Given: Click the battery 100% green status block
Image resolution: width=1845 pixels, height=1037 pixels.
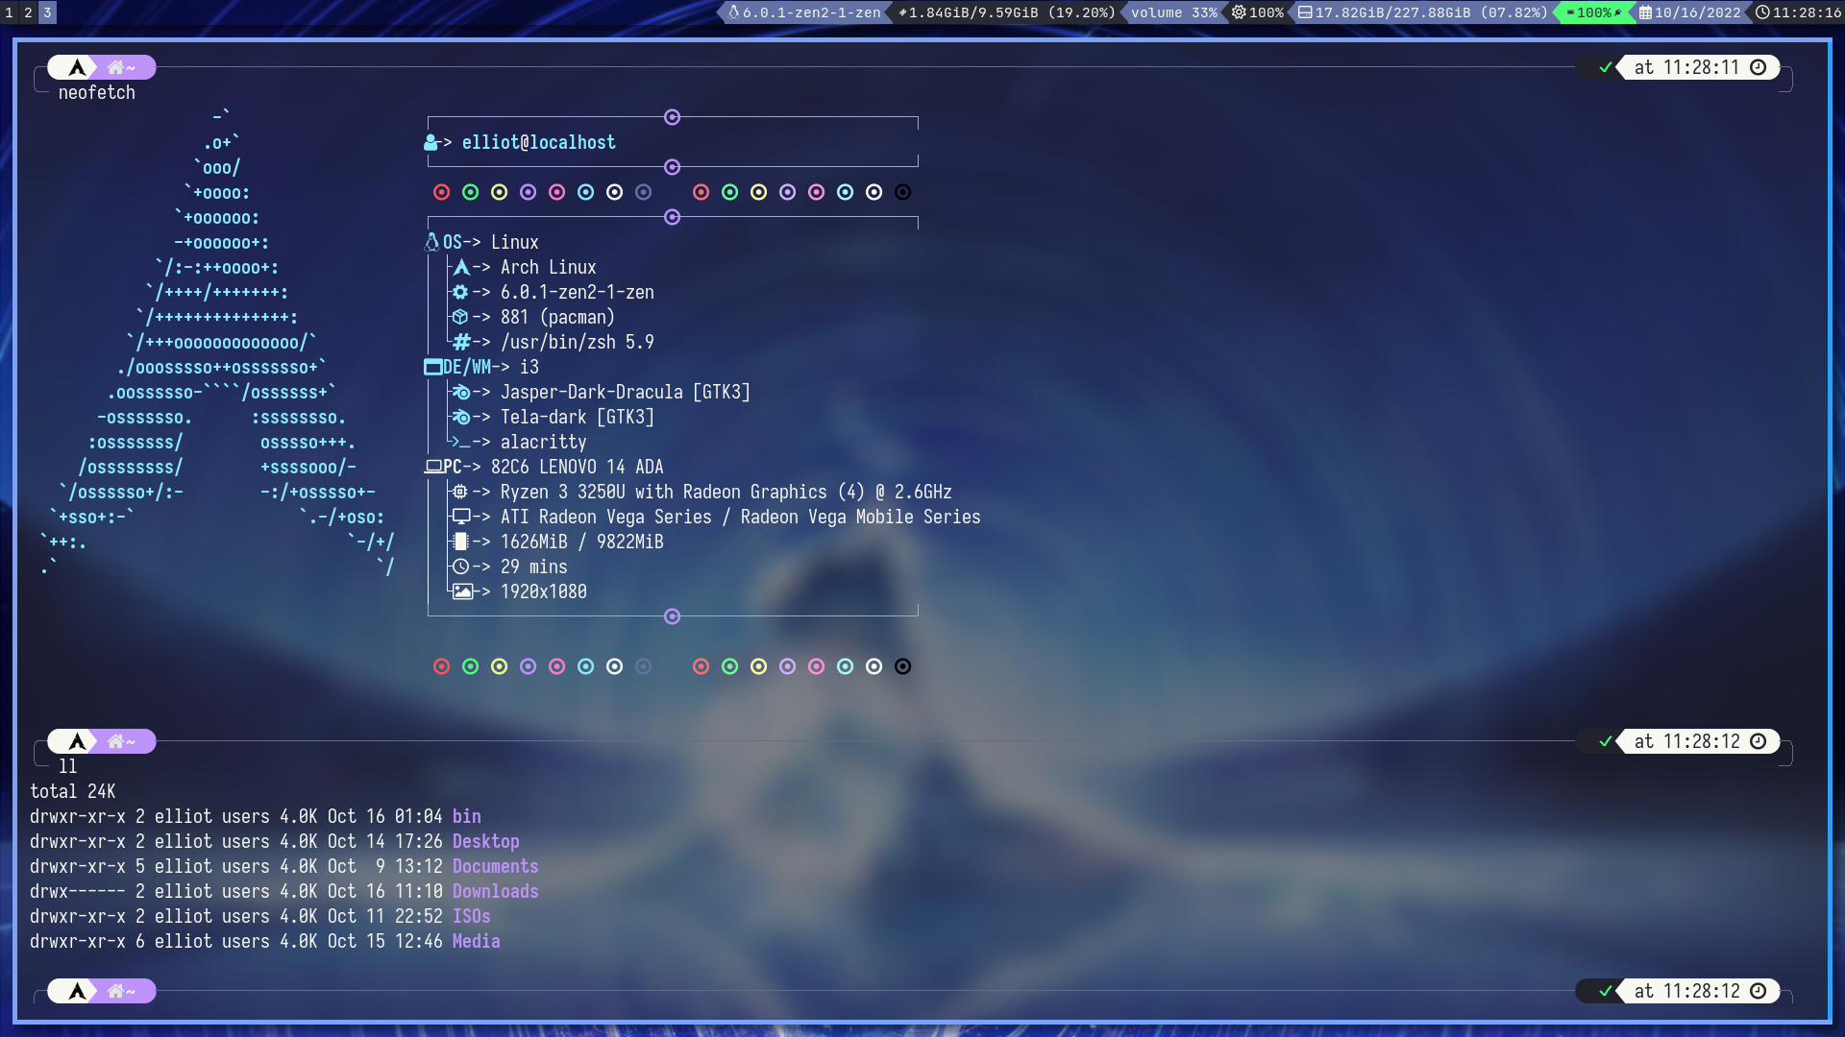Looking at the screenshot, I should pyautogui.click(x=1594, y=12).
